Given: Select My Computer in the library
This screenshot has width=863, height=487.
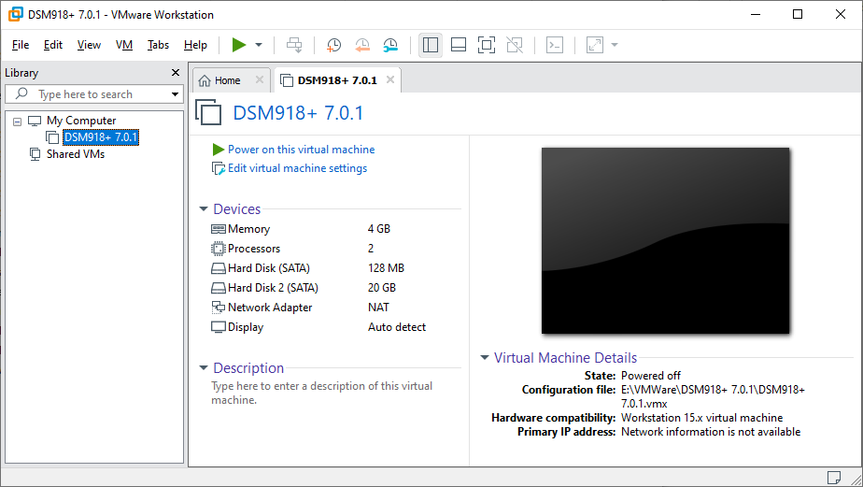Looking at the screenshot, I should [81, 120].
